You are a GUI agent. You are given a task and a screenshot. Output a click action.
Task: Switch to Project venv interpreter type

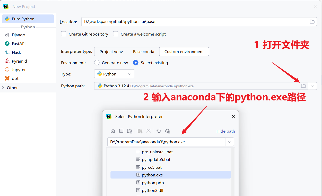pyautogui.click(x=111, y=52)
